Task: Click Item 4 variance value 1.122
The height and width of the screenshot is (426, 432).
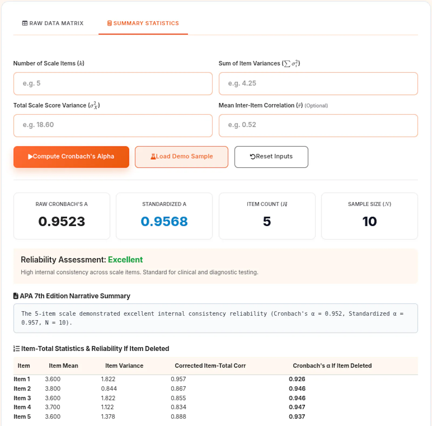Action: coord(107,407)
